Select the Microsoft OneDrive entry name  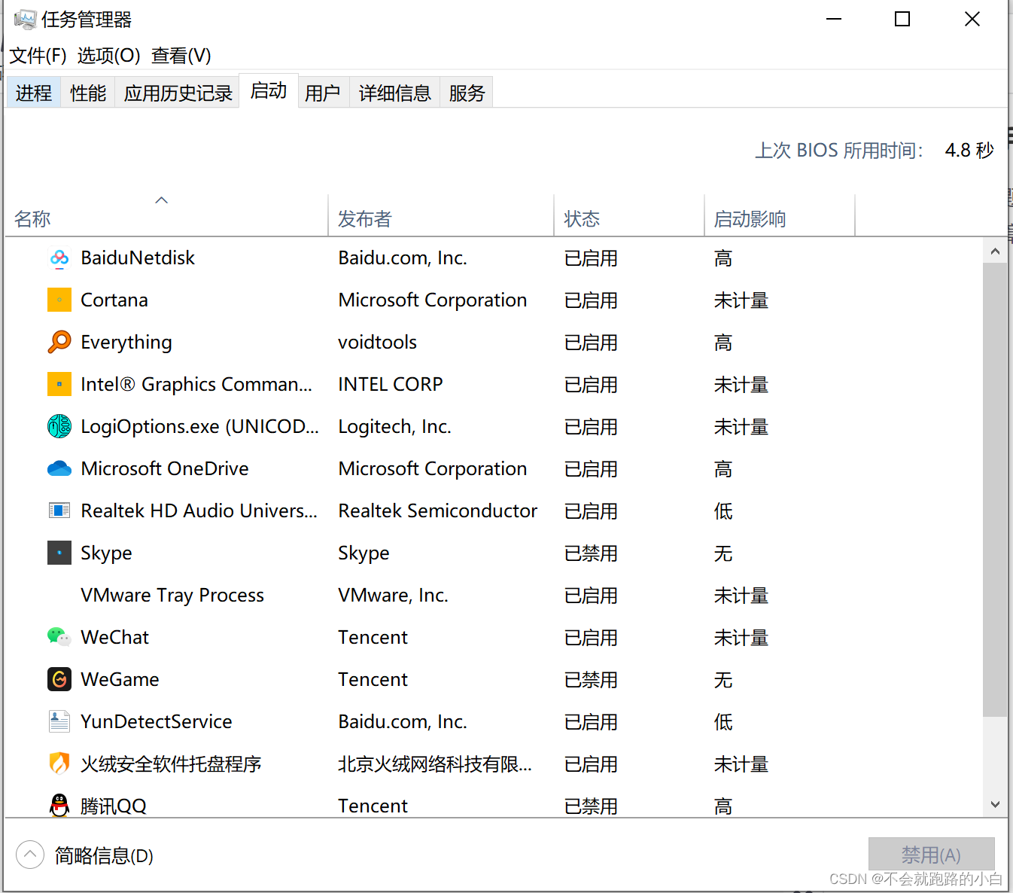pos(165,469)
